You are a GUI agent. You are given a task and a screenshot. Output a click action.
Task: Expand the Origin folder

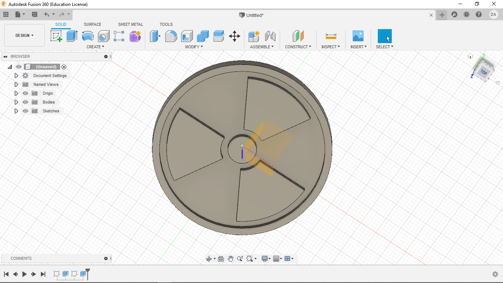(x=16, y=93)
